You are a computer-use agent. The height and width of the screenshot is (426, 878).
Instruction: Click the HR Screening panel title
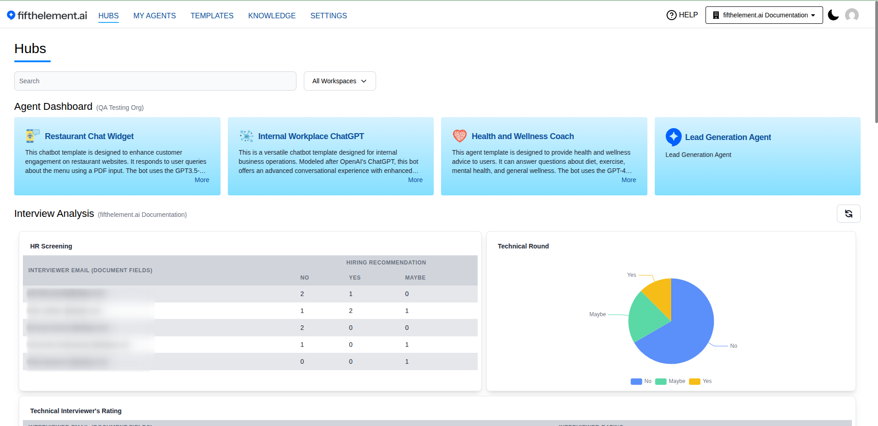pyautogui.click(x=51, y=246)
